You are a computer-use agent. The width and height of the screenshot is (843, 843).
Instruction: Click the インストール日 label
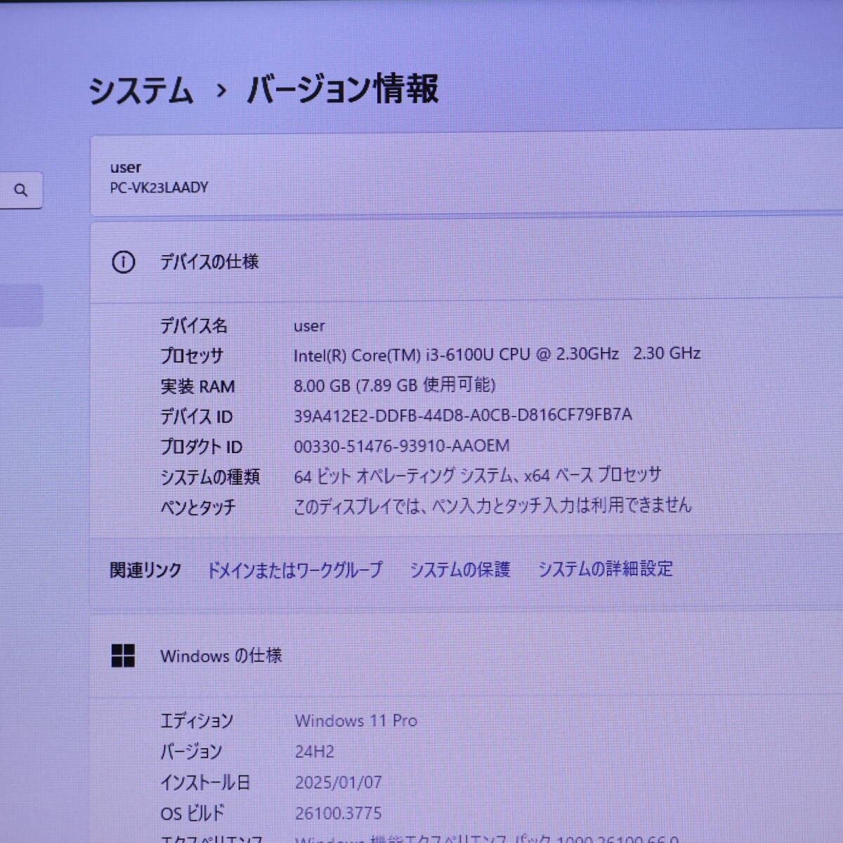pyautogui.click(x=205, y=783)
